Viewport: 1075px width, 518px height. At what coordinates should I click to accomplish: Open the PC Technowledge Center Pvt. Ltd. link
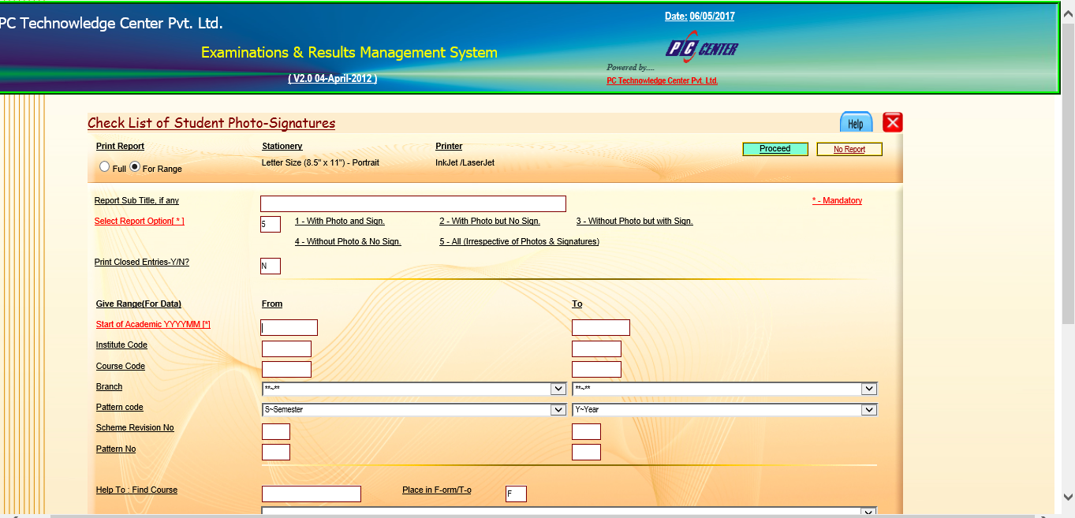[x=662, y=80]
